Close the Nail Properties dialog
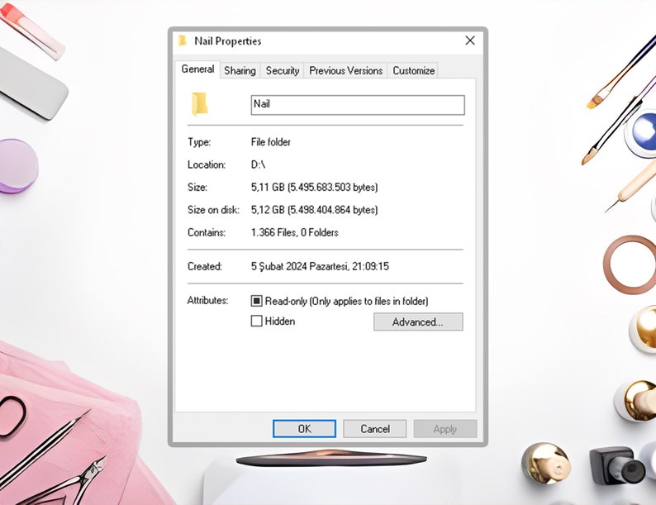 [470, 40]
